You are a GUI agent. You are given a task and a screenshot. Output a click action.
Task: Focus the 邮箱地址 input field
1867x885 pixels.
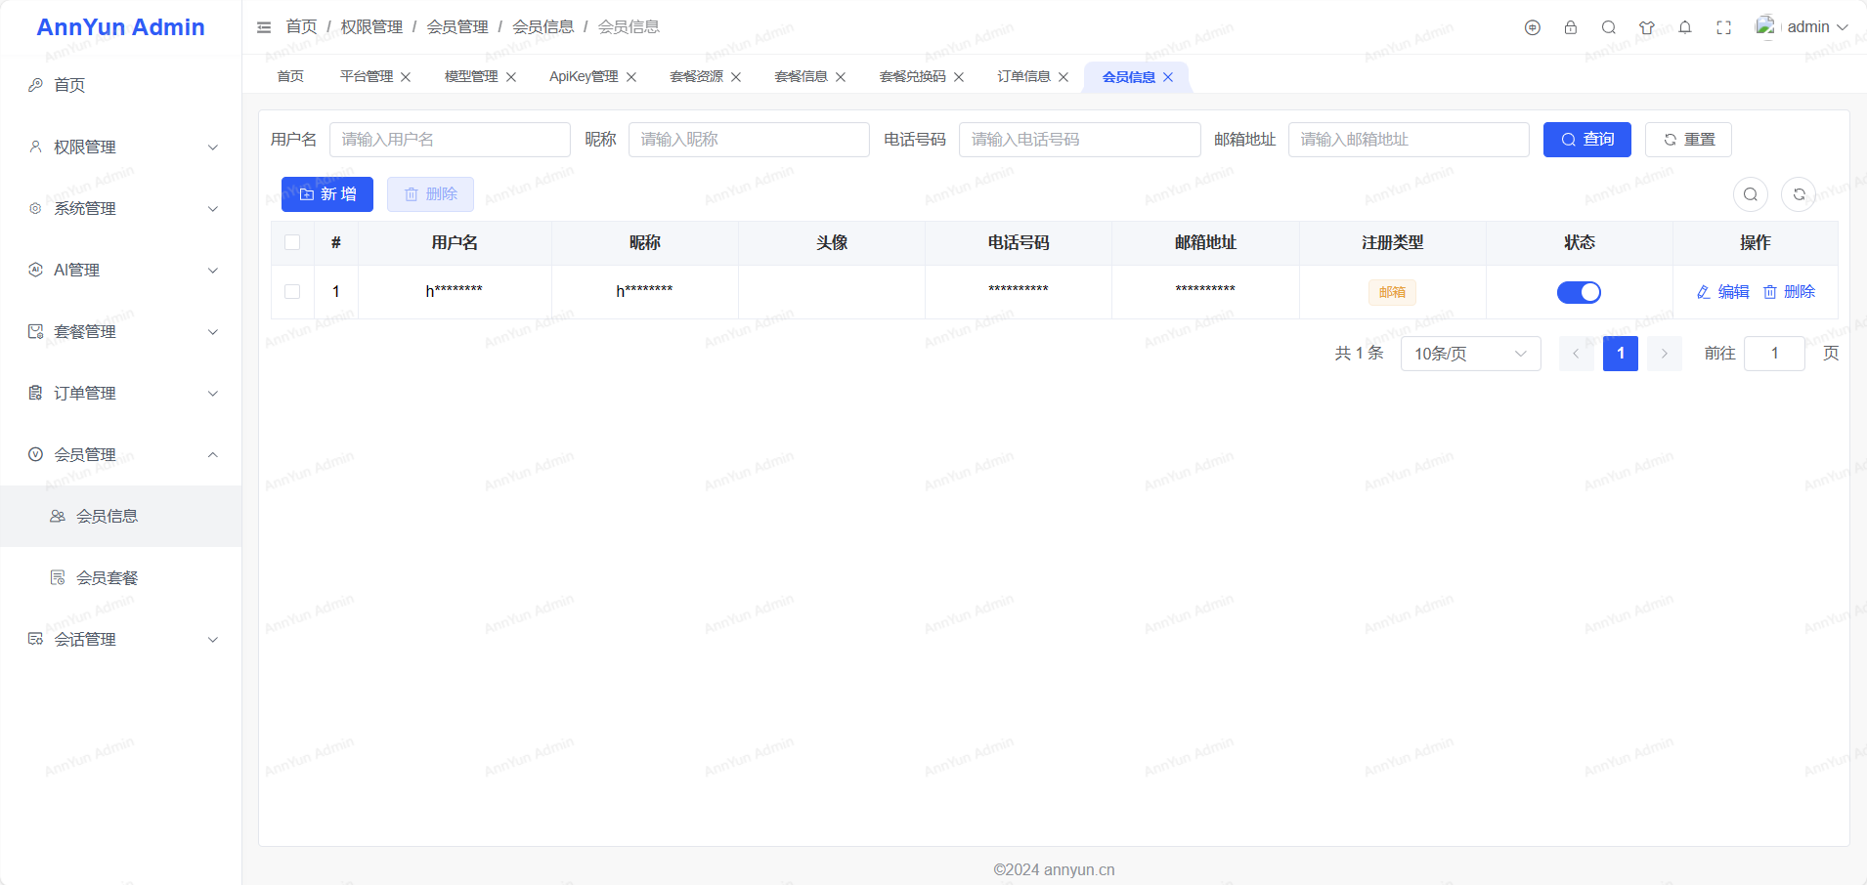tap(1409, 140)
